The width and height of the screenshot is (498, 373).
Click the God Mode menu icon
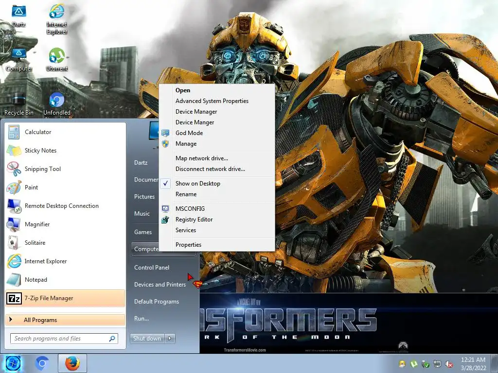(x=165, y=133)
